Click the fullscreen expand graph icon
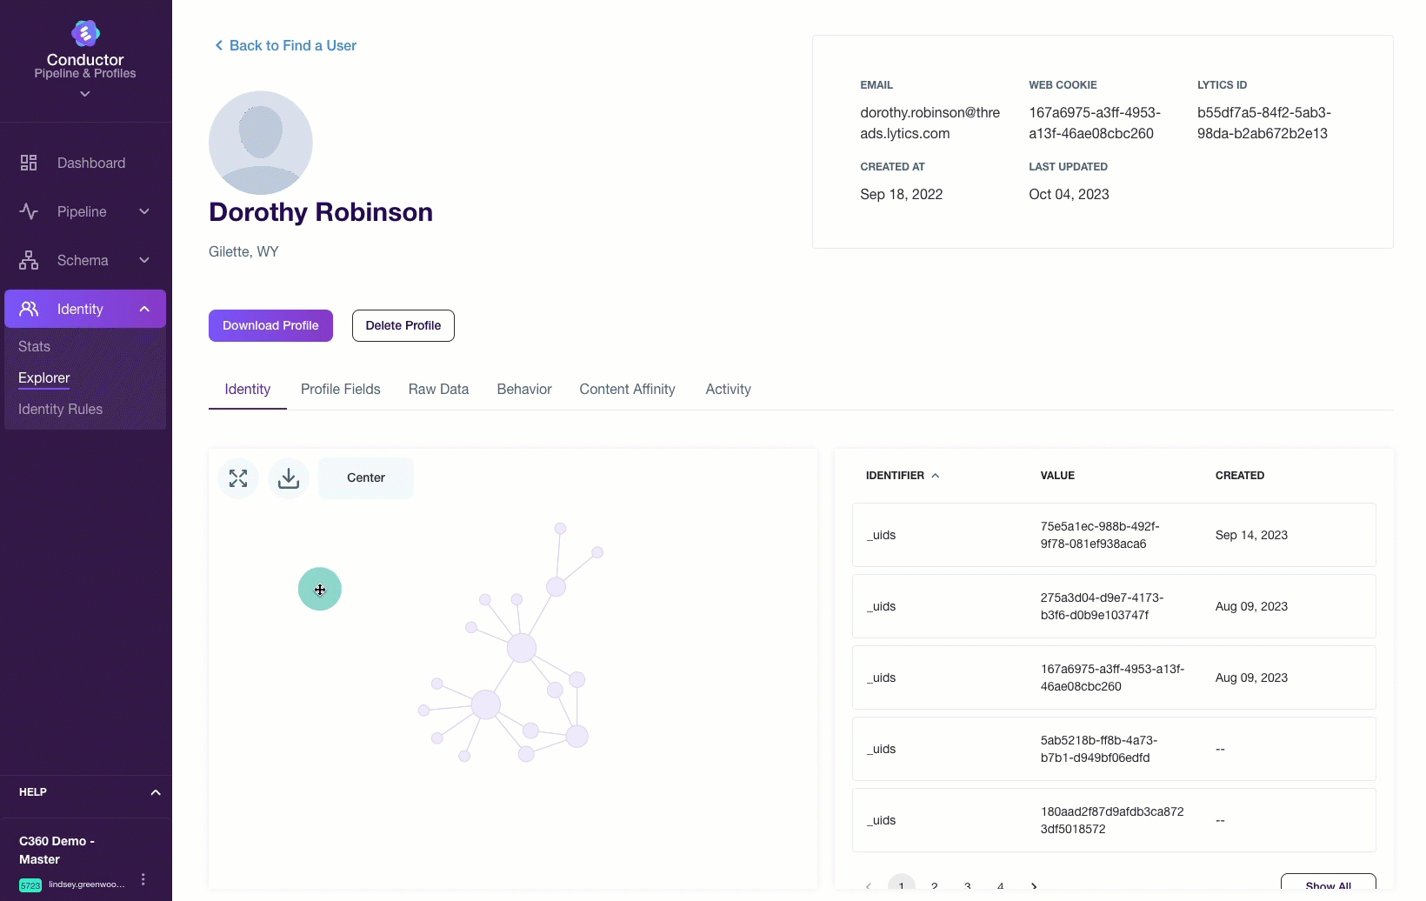Screen dimensions: 1426x901 click(x=238, y=478)
